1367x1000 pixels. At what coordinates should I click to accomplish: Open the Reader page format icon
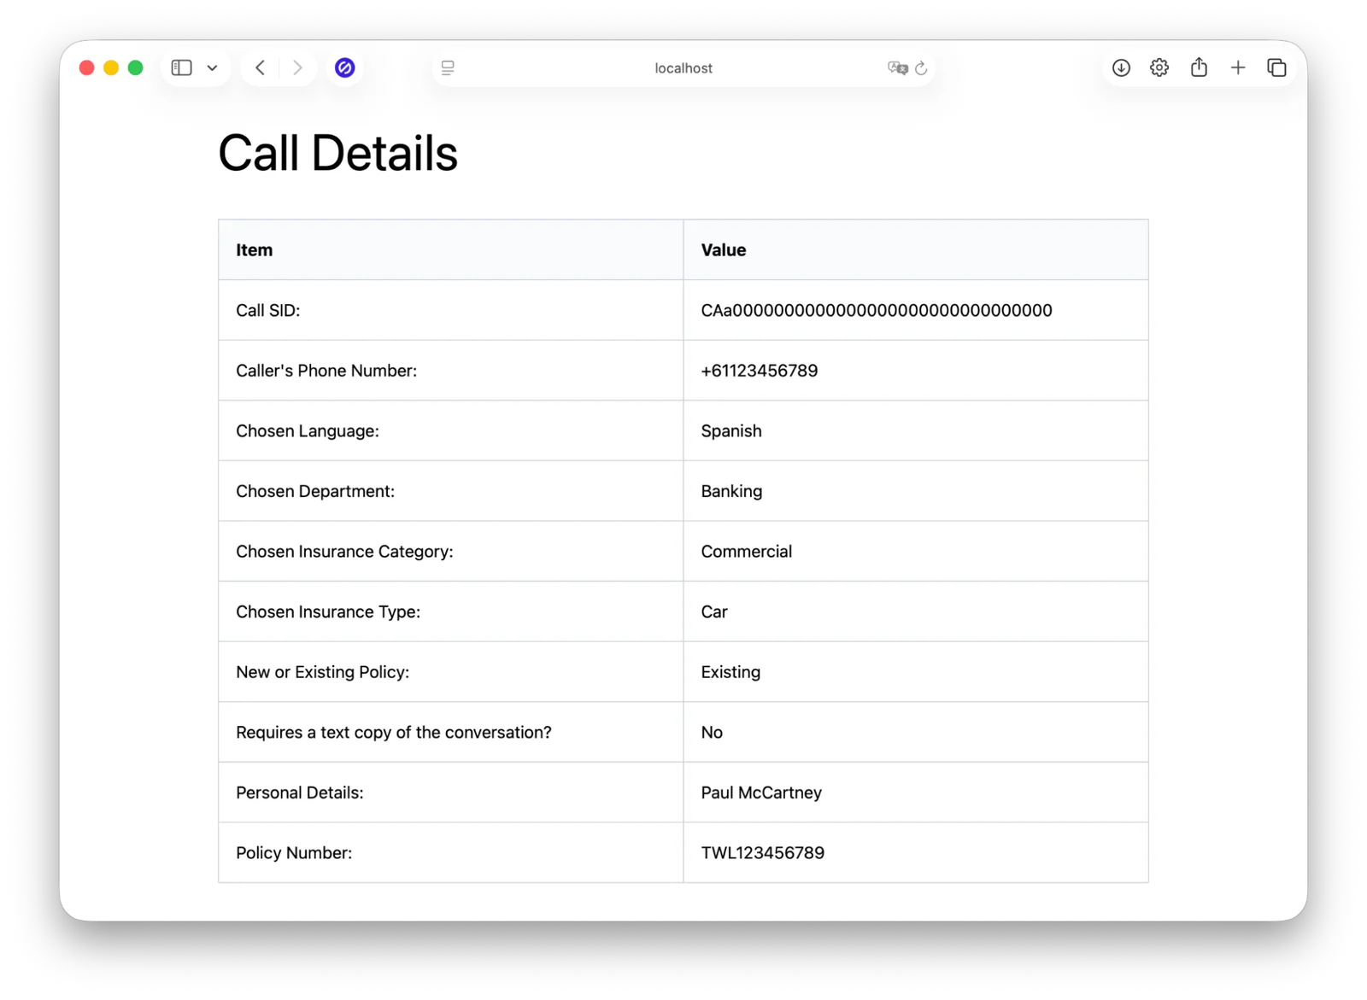pyautogui.click(x=448, y=67)
